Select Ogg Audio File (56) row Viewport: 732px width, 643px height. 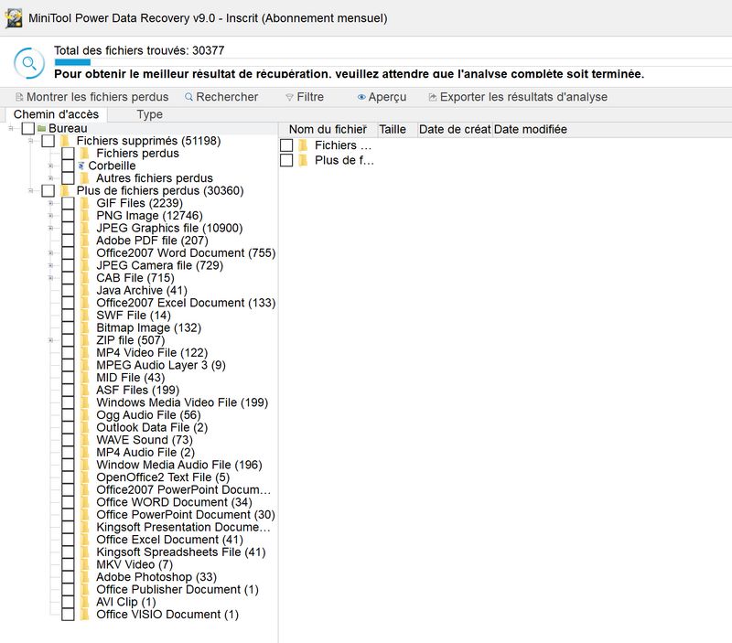point(148,415)
